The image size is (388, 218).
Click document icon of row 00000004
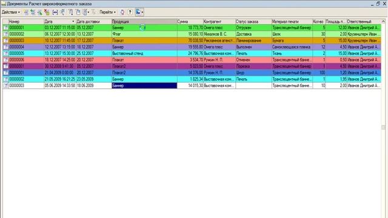pyautogui.click(x=5, y=47)
